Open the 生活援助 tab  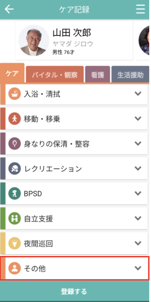click(130, 75)
